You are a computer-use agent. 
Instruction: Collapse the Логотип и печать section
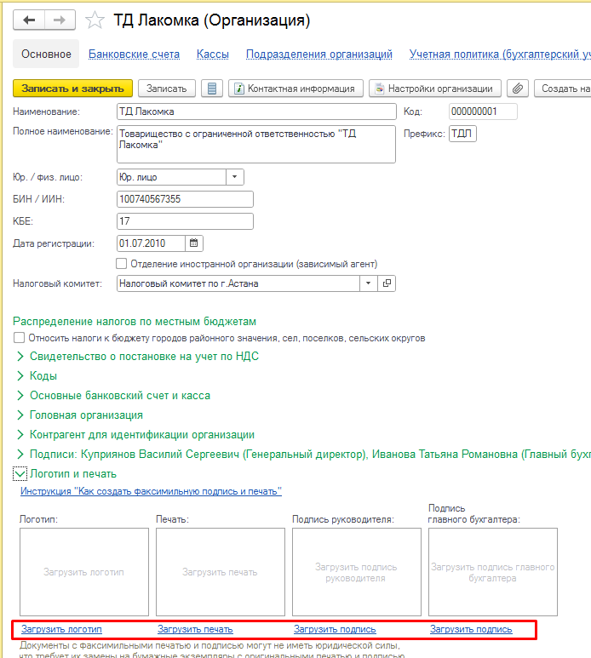click(x=20, y=473)
